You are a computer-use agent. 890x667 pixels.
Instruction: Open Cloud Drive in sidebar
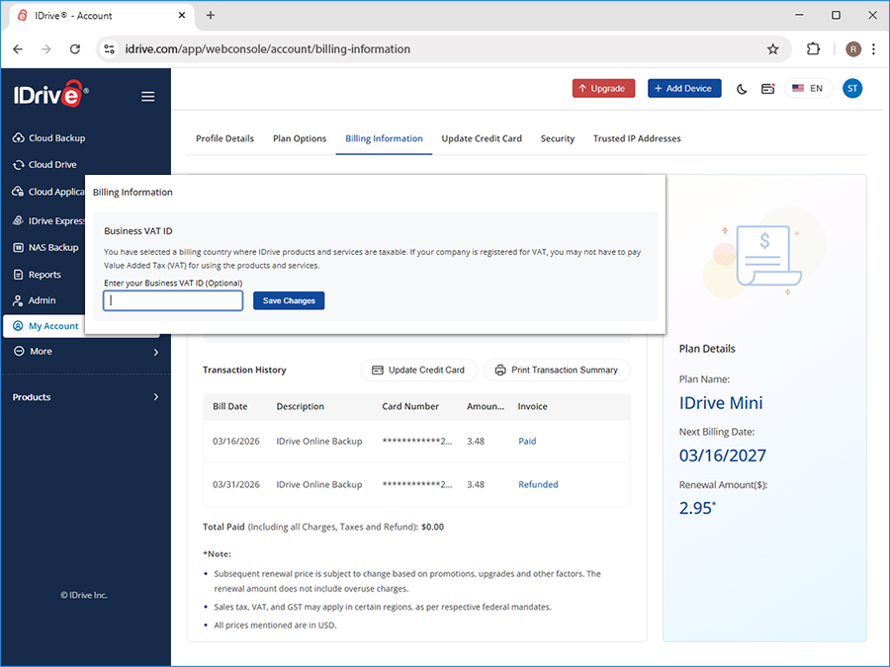point(44,164)
